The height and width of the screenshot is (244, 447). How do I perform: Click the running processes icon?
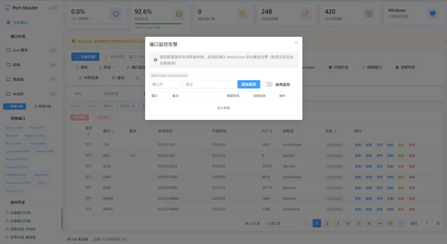[369, 14]
